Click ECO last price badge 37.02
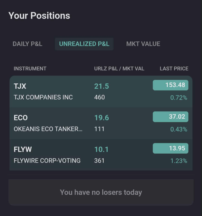 pos(170,117)
